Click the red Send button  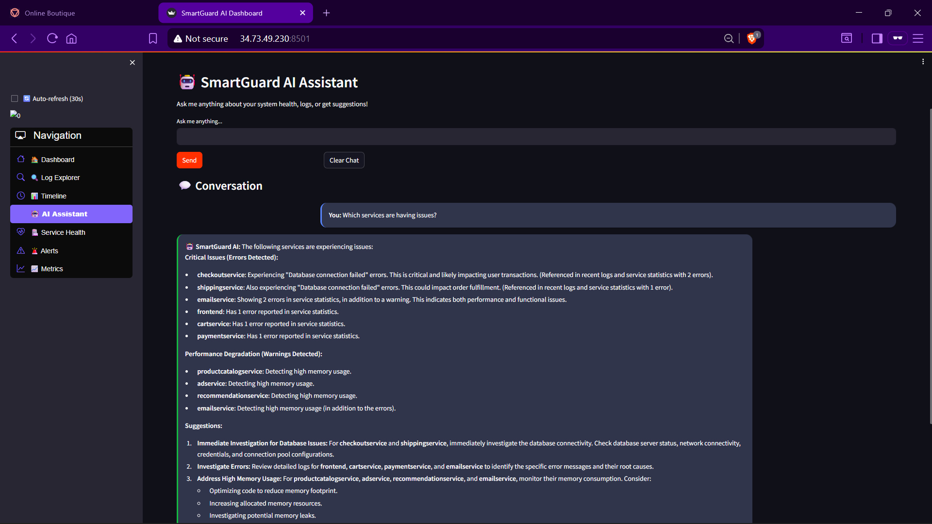[189, 160]
